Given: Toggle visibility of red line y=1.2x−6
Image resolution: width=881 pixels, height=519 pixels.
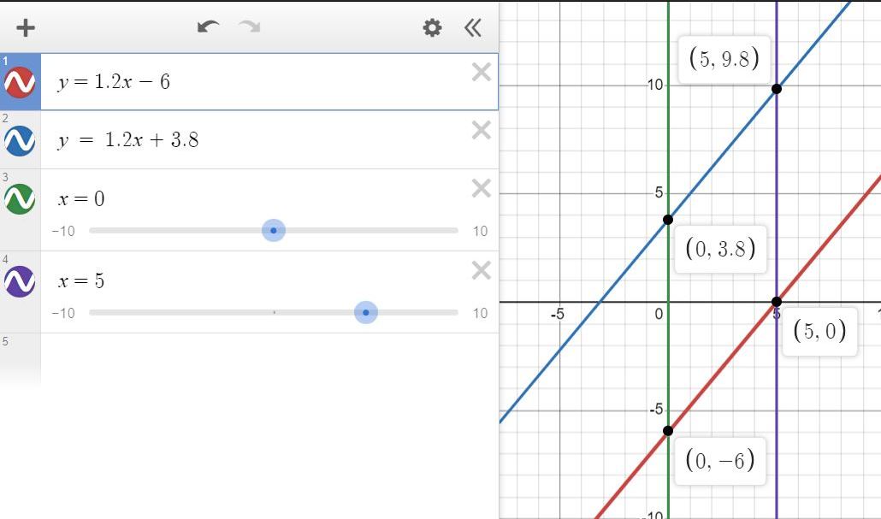Looking at the screenshot, I should point(20,83).
